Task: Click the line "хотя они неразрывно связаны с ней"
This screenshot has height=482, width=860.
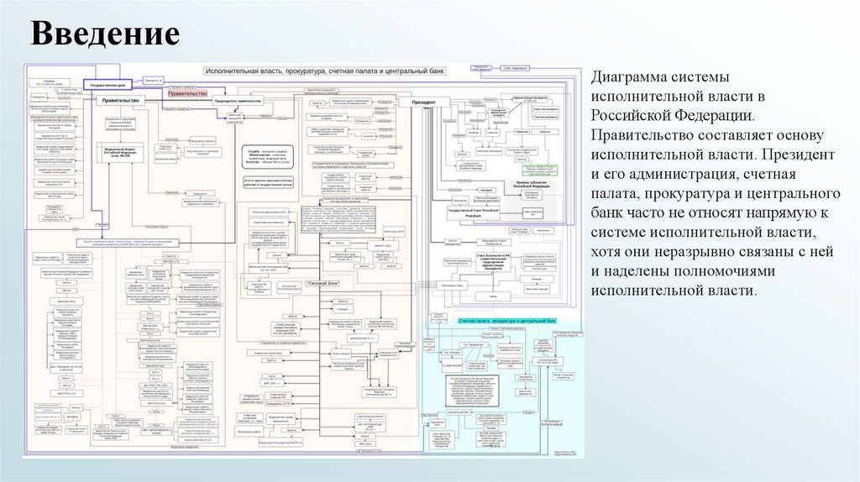Action: coord(712,252)
